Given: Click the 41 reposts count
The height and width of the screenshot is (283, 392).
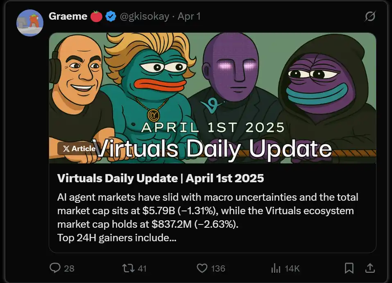Looking at the screenshot, I should coord(142,269).
